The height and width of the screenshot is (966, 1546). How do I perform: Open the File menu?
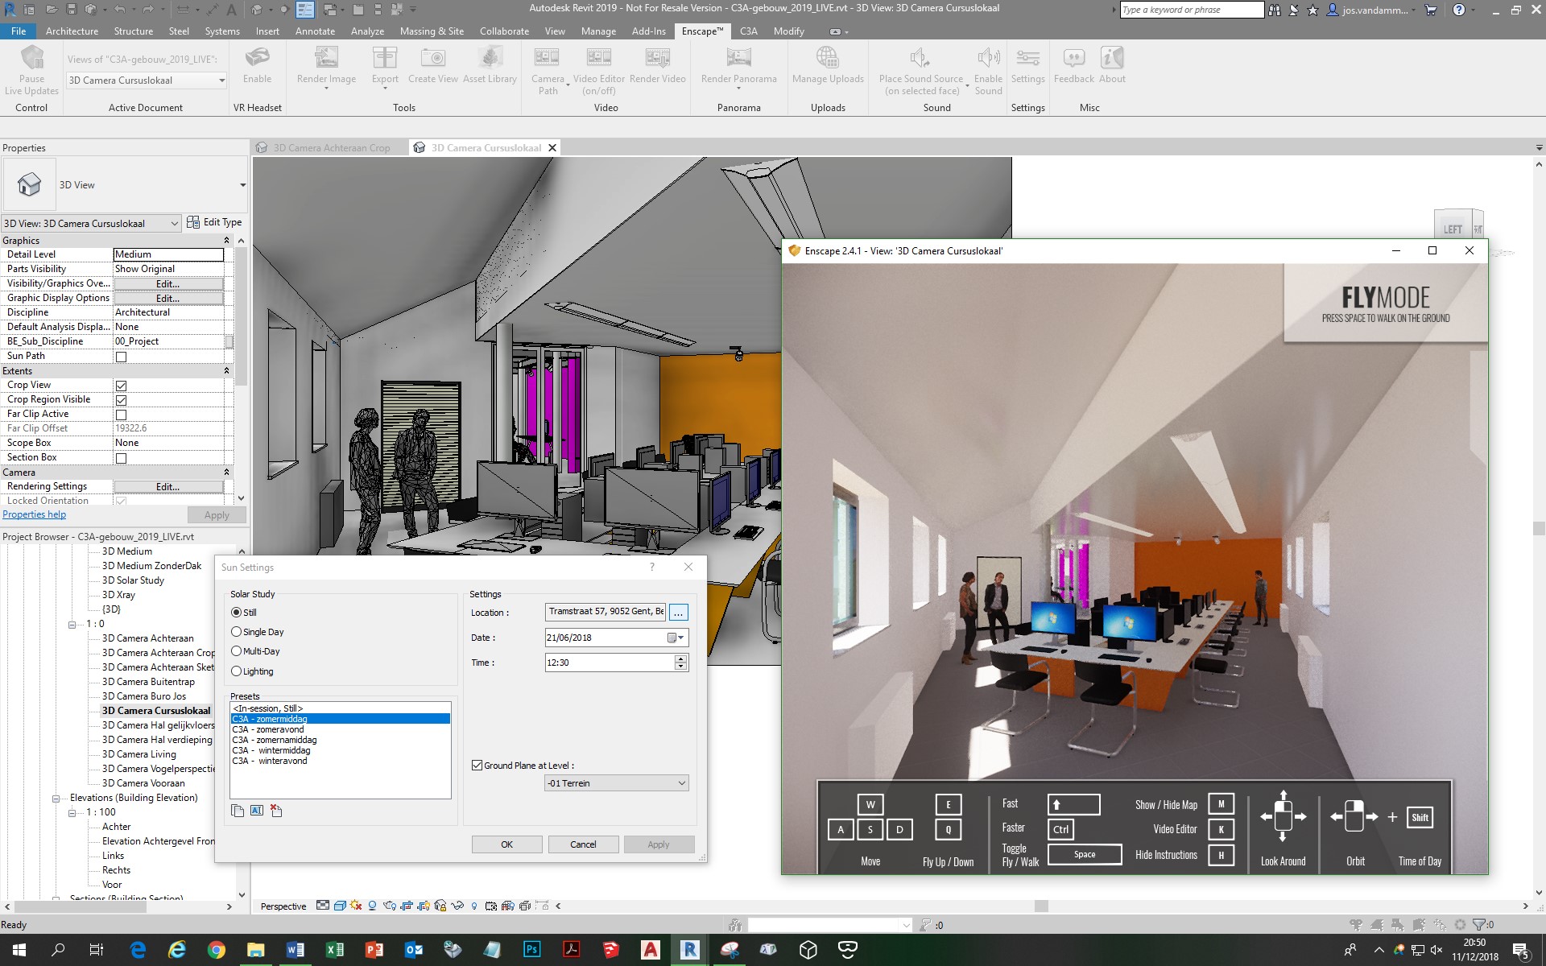19,31
